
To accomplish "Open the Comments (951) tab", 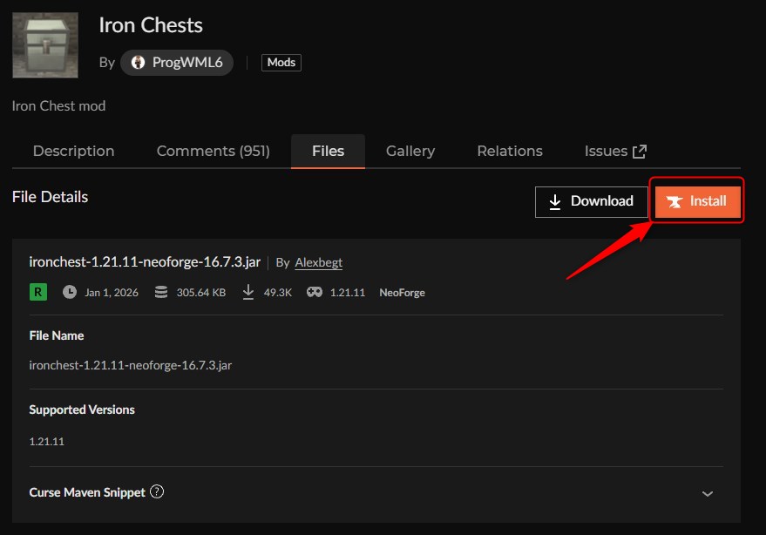I will click(x=213, y=151).
